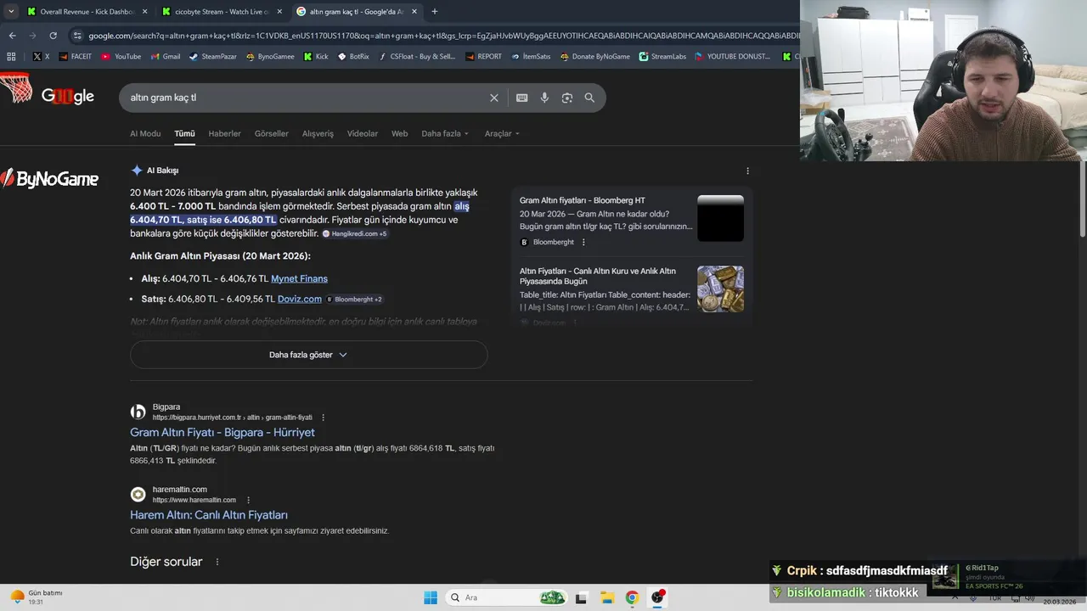The width and height of the screenshot is (1087, 611).
Task: Open AI Bakışı options three-dot menu
Action: [x=747, y=171]
